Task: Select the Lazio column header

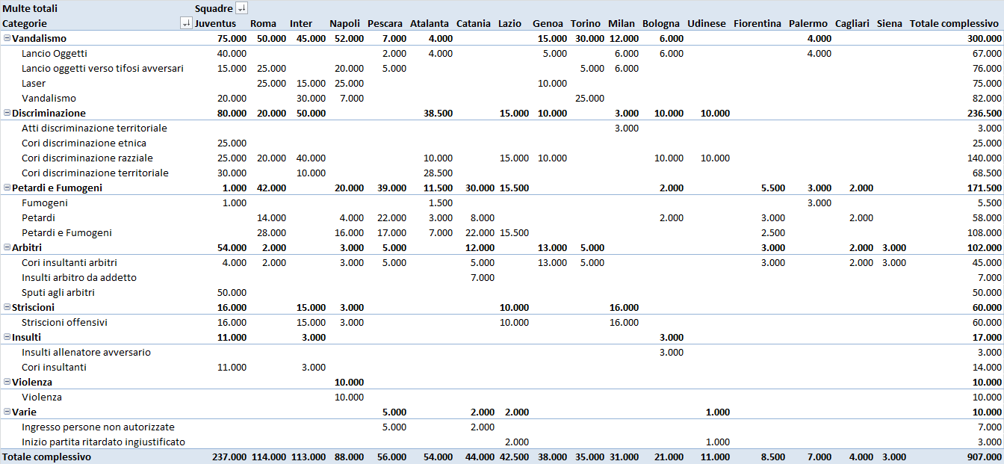Action: point(510,23)
